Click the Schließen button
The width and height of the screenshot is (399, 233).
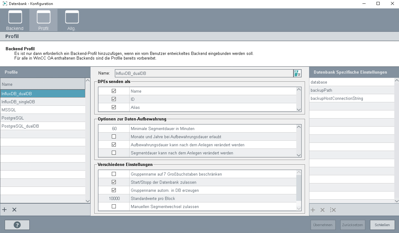click(382, 225)
